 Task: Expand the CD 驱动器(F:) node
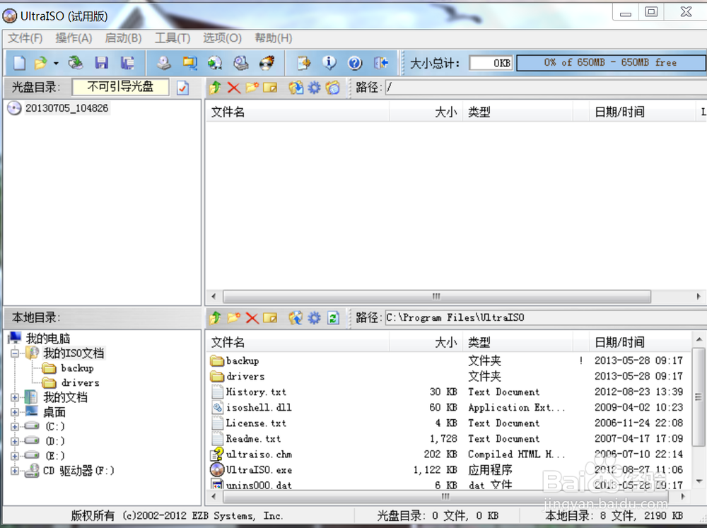[15, 471]
